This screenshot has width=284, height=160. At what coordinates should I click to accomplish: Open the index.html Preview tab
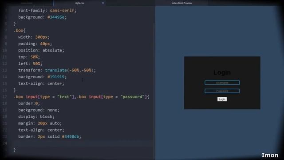click(x=181, y=3)
